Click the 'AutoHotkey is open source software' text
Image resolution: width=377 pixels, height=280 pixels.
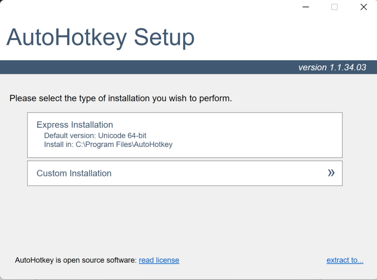coord(75,260)
